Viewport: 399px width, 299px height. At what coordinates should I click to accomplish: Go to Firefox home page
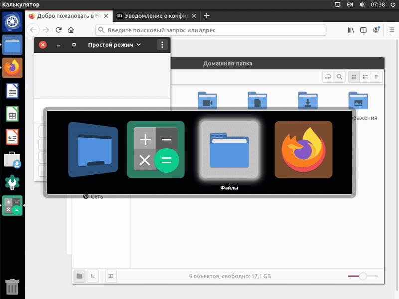[71, 30]
